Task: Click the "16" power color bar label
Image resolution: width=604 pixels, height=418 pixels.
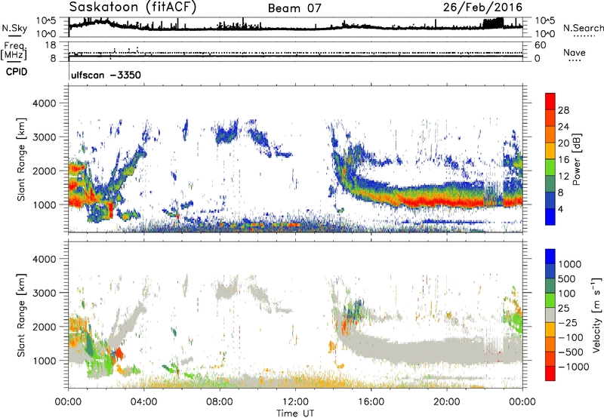Action: (x=563, y=160)
